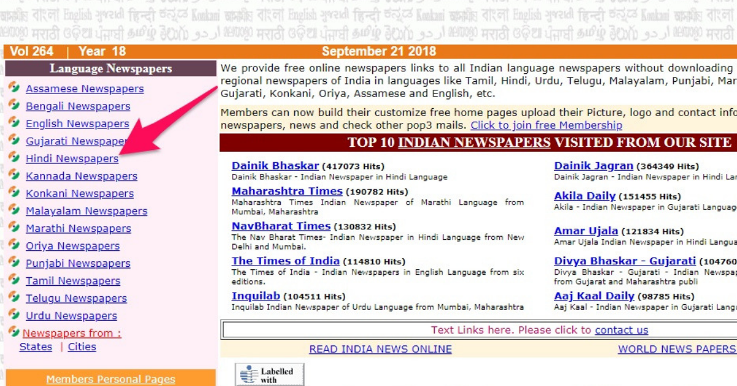Open the NavBharat Times newspaper link
The width and height of the screenshot is (737, 386).
[x=281, y=226]
